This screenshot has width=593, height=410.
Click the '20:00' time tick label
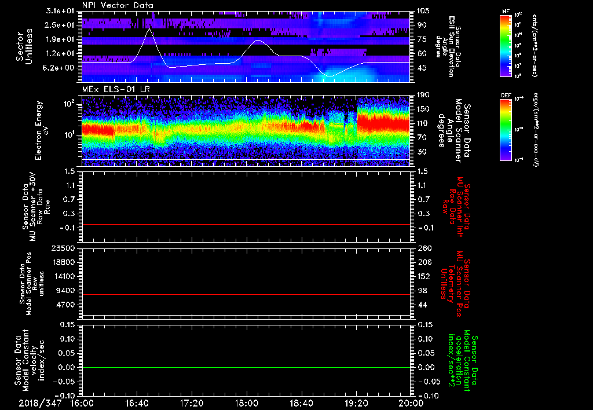point(411,404)
